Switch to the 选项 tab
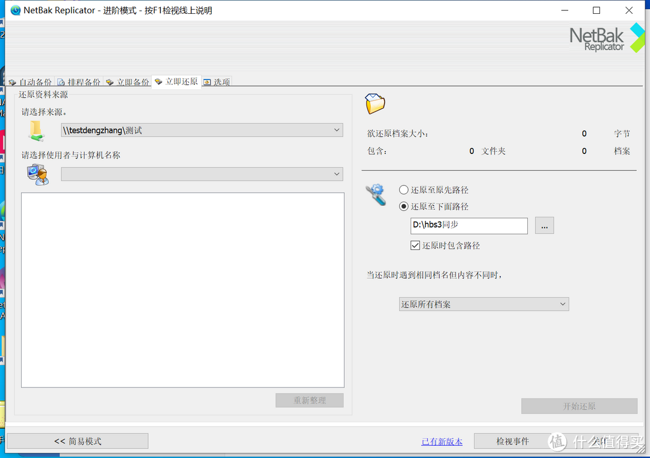Viewport: 650px width, 458px height. point(216,81)
